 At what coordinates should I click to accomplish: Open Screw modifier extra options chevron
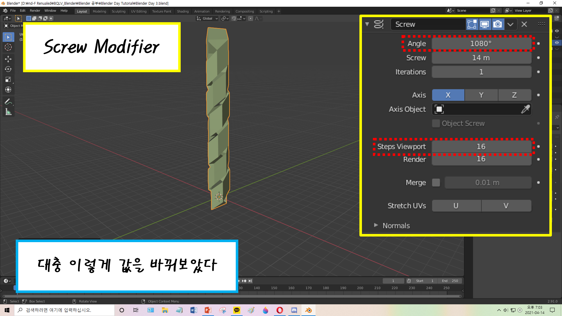click(511, 24)
